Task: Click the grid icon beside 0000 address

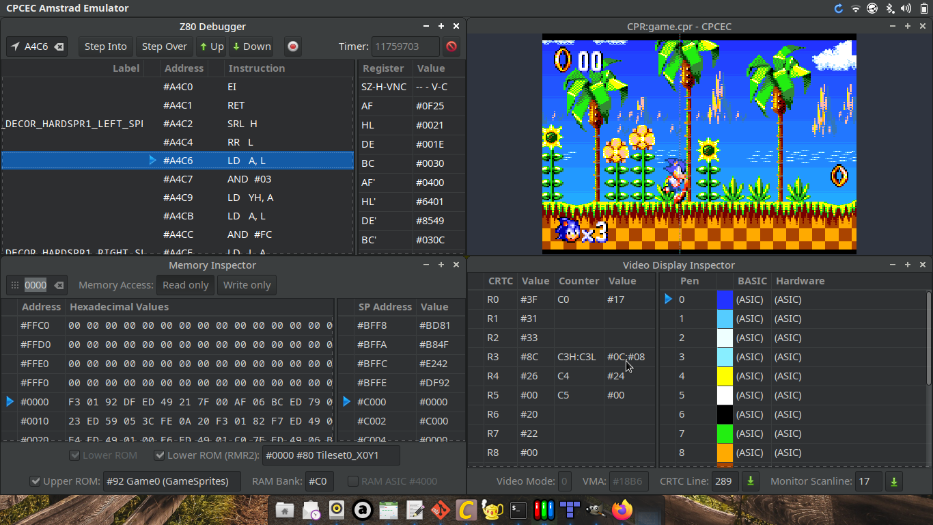Action: click(15, 285)
